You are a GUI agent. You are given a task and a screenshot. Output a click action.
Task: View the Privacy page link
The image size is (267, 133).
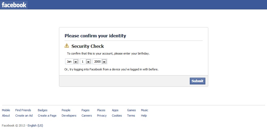(102, 116)
